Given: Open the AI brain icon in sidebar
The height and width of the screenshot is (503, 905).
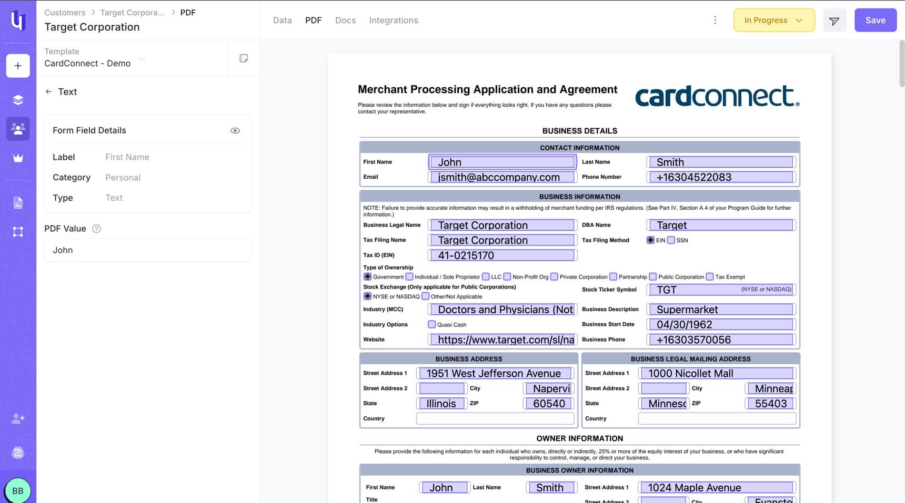Looking at the screenshot, I should click(x=18, y=453).
